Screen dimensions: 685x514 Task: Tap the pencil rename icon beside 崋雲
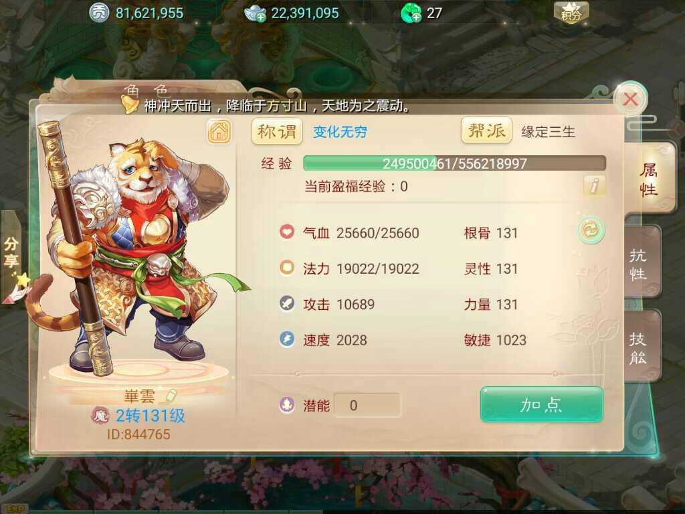(x=169, y=396)
